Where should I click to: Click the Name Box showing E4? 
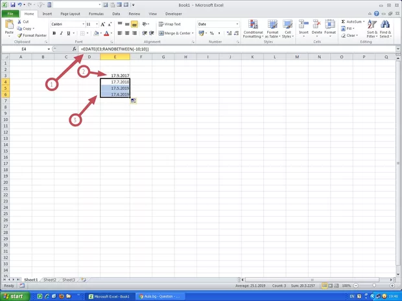pyautogui.click(x=24, y=49)
